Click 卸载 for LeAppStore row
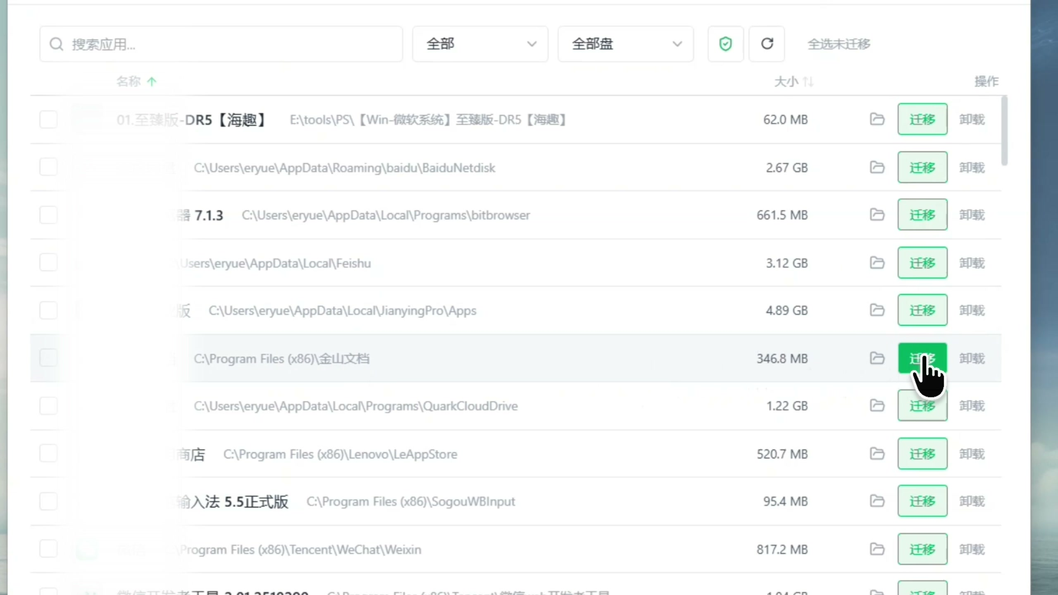1058x595 pixels. pos(972,454)
